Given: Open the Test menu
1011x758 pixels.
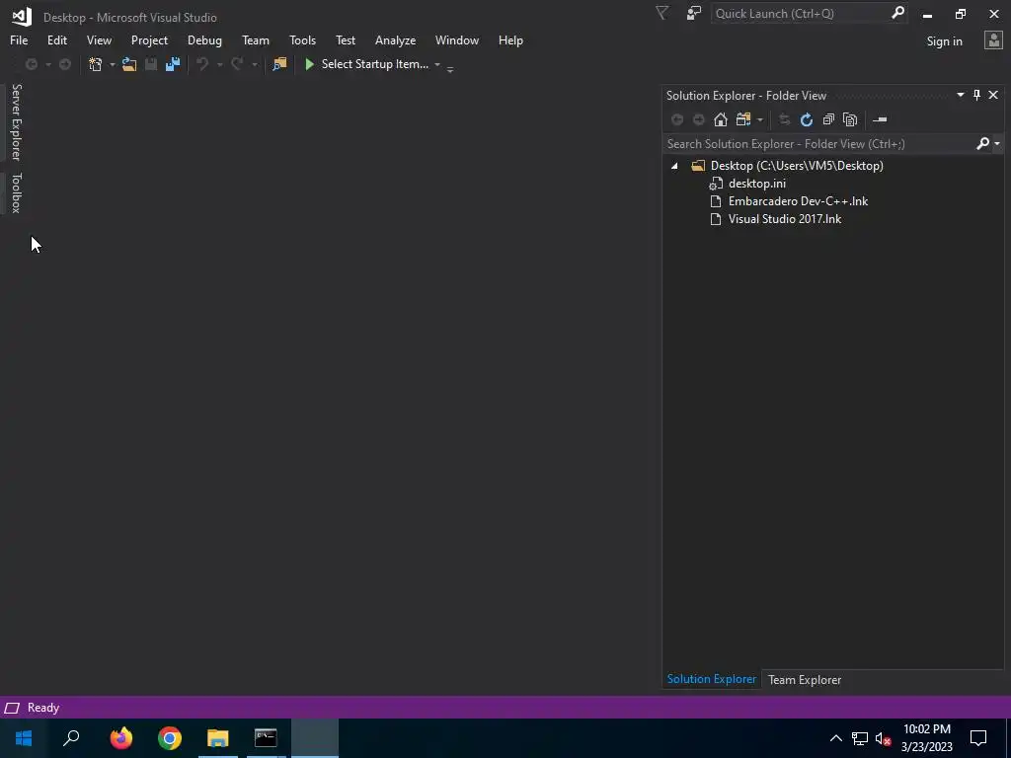Looking at the screenshot, I should [346, 40].
